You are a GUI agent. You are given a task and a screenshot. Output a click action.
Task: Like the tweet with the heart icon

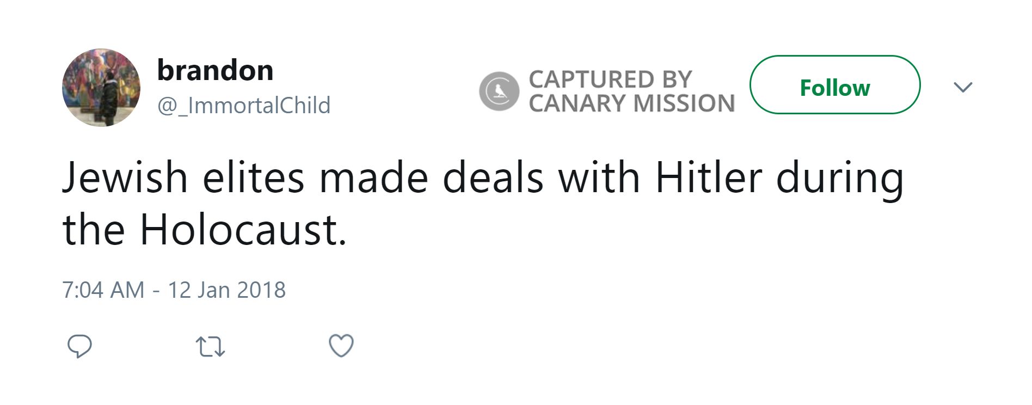pos(341,345)
